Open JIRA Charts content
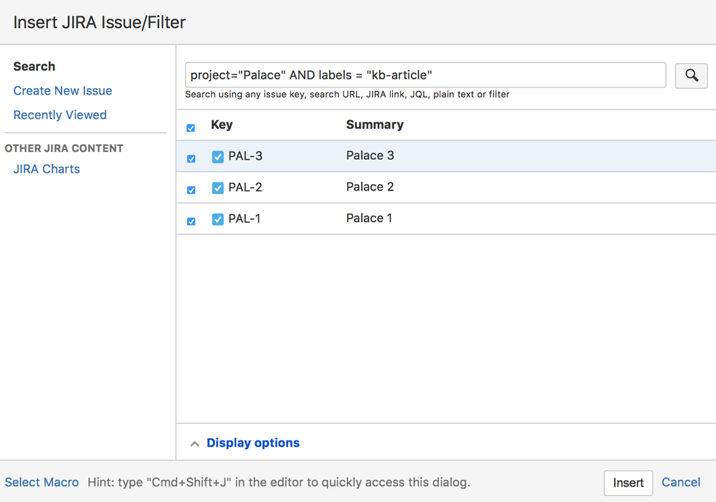This screenshot has width=716, height=502. click(47, 169)
